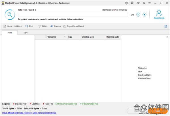This screenshot has width=170, height=116.
Task: Click the title bar disc icon
Action: tap(126, 3)
